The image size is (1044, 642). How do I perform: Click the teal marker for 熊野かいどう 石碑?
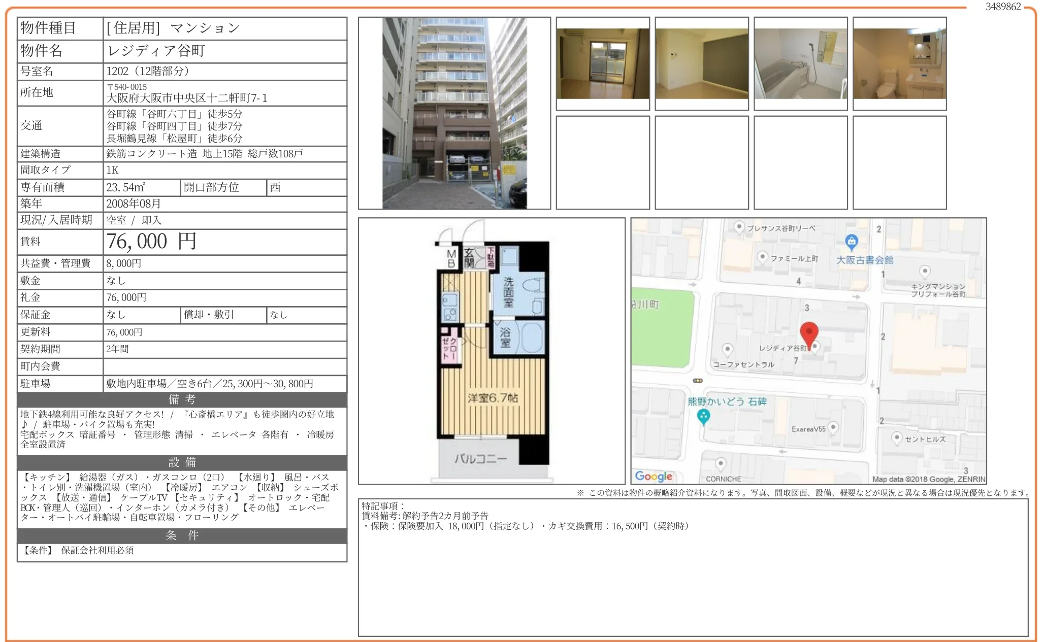(703, 416)
